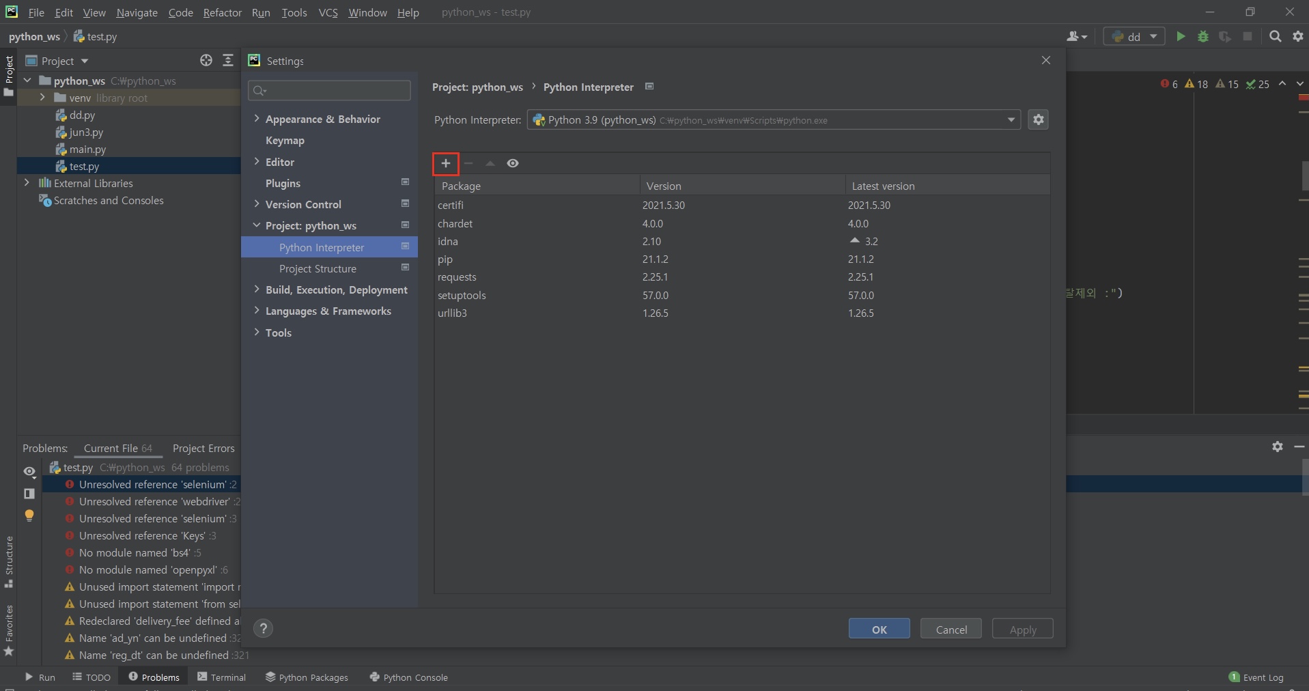Select the urllib3 package row

pyautogui.click(x=742, y=313)
